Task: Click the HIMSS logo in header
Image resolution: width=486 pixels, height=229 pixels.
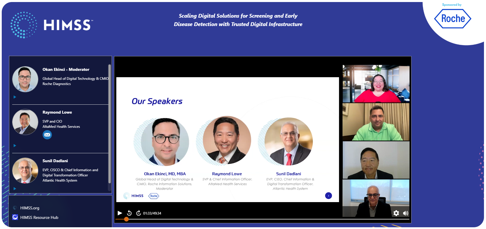Action: point(52,25)
